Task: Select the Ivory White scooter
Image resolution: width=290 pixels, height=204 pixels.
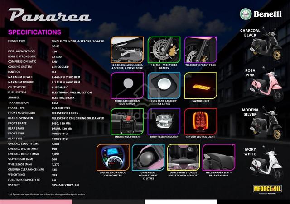Action: (x=266, y=162)
